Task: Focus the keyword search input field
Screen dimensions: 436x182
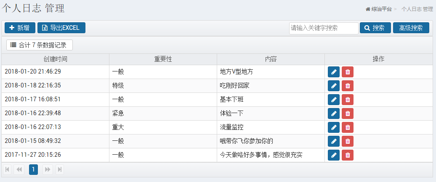Action: coord(324,28)
